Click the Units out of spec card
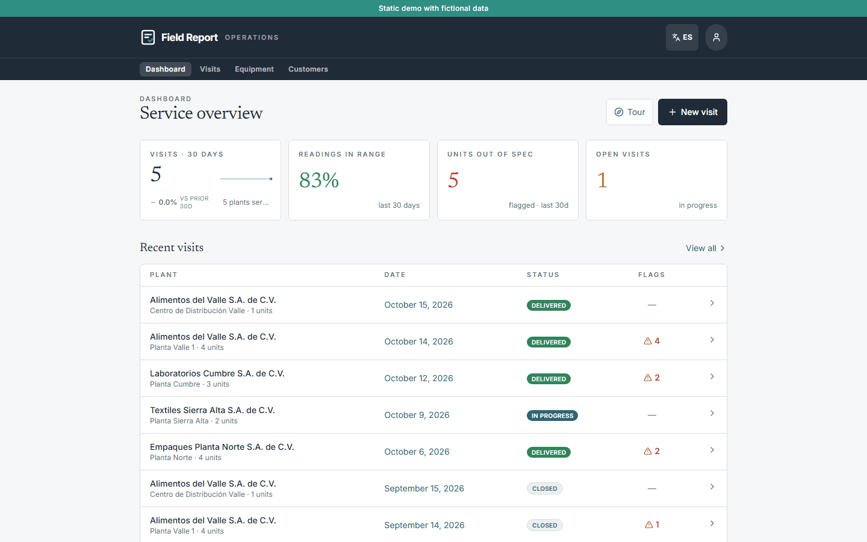867x542 pixels. [x=508, y=180]
